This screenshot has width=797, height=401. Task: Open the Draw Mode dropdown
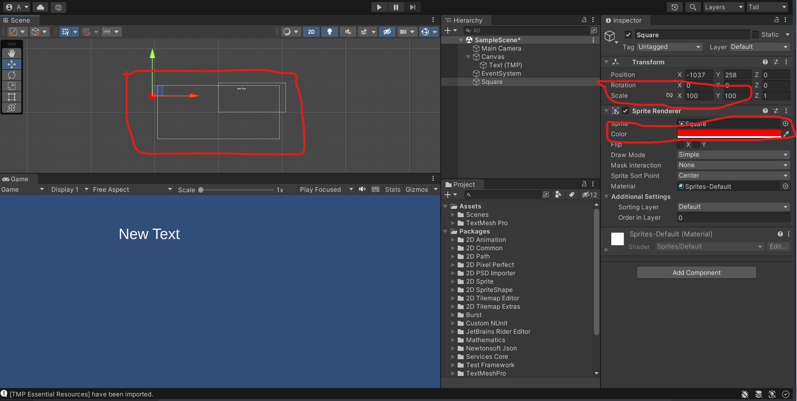point(733,155)
